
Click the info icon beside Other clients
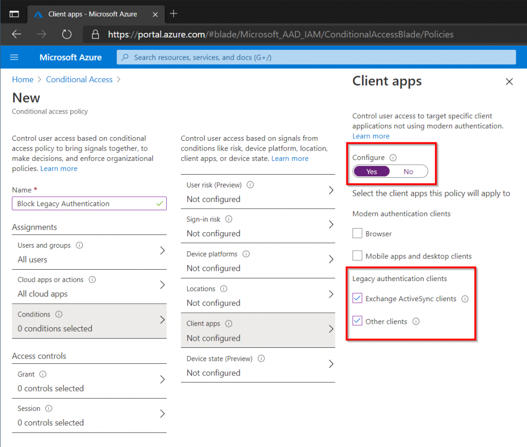coord(416,322)
